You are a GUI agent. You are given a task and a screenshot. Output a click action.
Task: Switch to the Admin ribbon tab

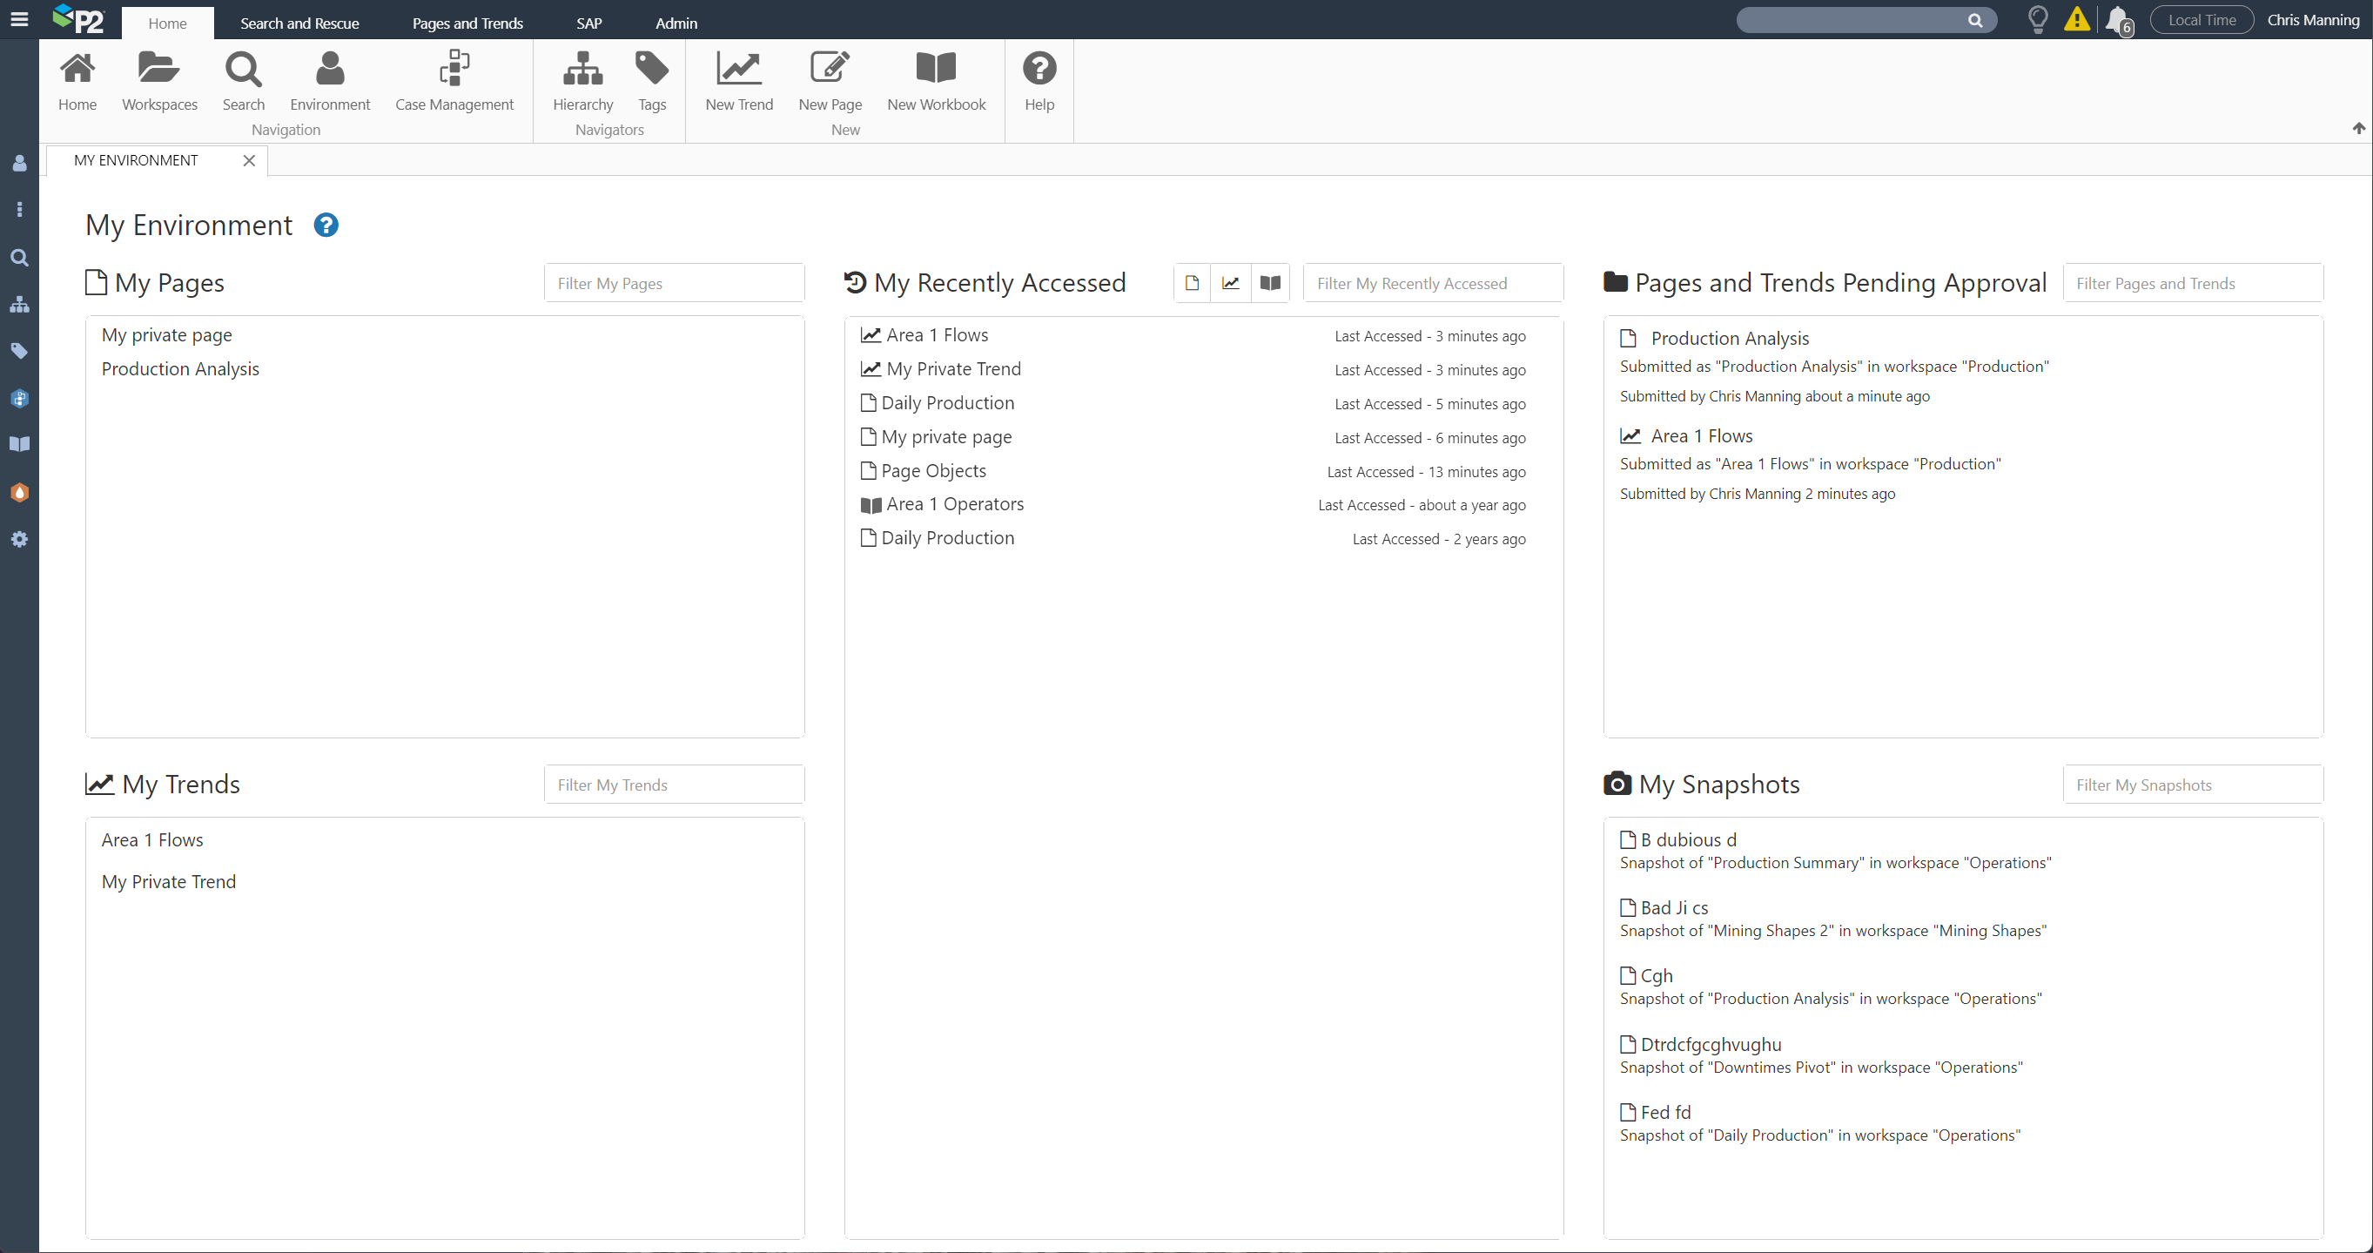pos(676,23)
